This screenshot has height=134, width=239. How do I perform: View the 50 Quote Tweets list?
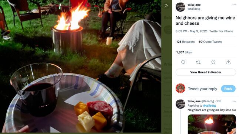coord(210,42)
